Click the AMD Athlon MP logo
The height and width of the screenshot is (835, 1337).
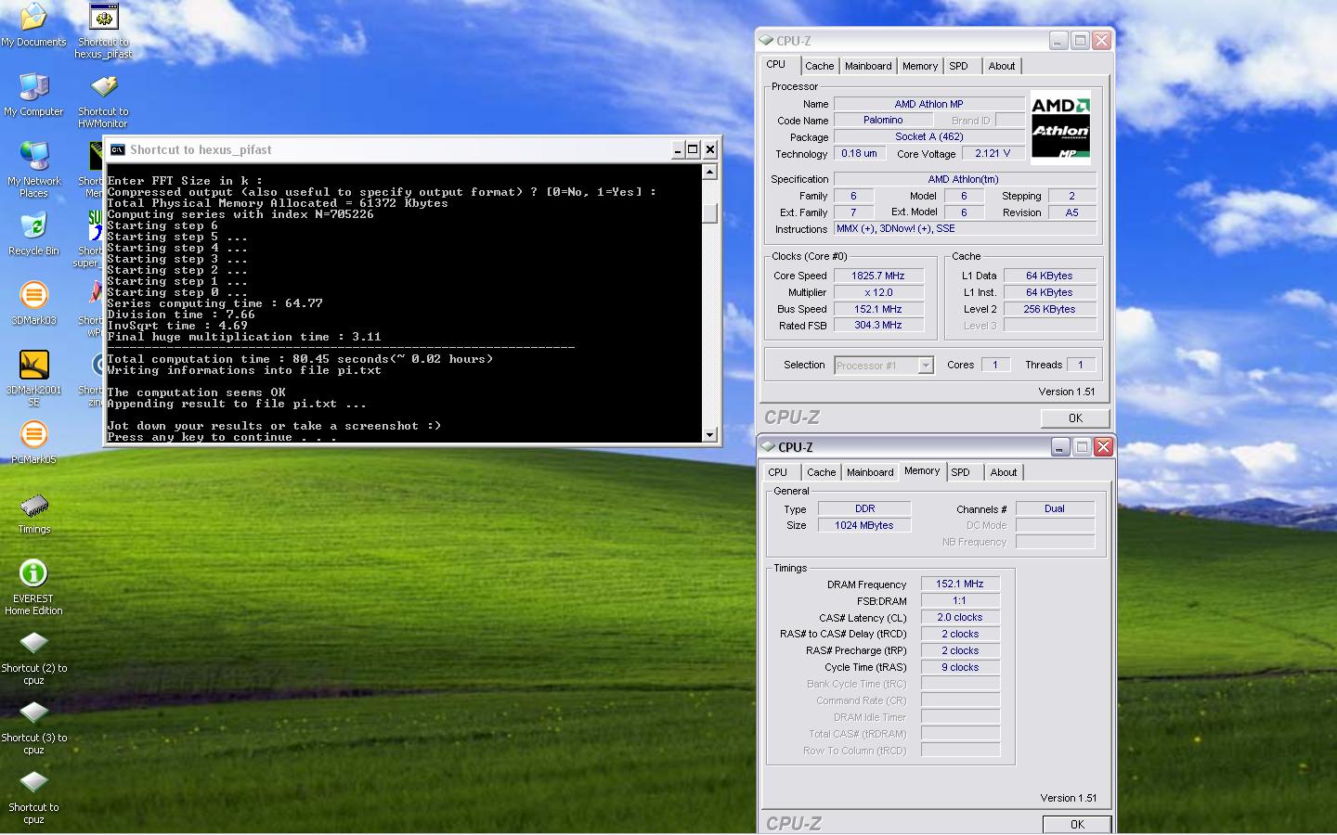(x=1060, y=128)
